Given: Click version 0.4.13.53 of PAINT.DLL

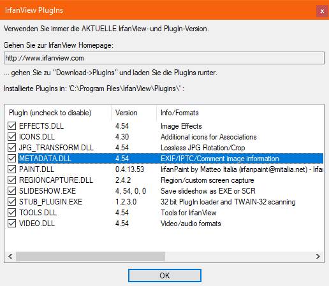Looking at the screenshot, I should (129, 169).
